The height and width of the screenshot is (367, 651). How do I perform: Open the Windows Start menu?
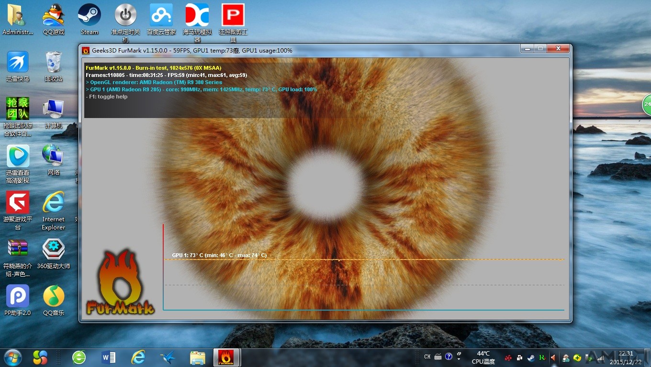[13, 357]
